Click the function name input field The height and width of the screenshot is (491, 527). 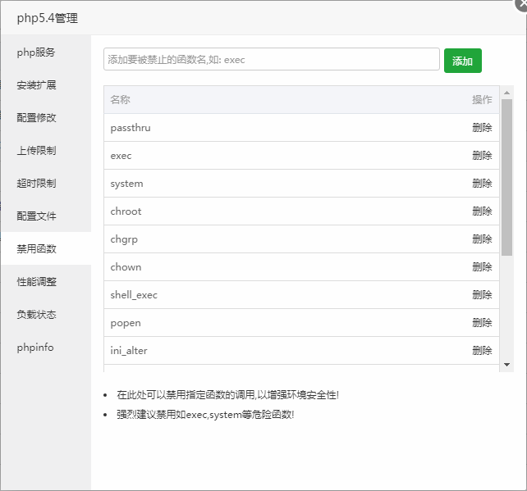click(x=272, y=60)
